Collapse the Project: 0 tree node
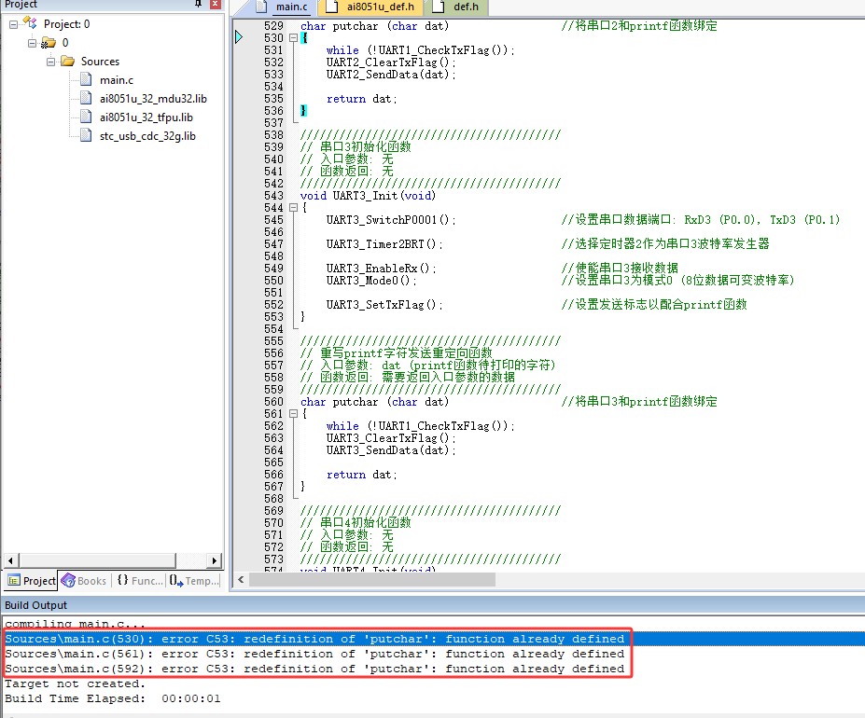The height and width of the screenshot is (718, 865). coord(13,24)
